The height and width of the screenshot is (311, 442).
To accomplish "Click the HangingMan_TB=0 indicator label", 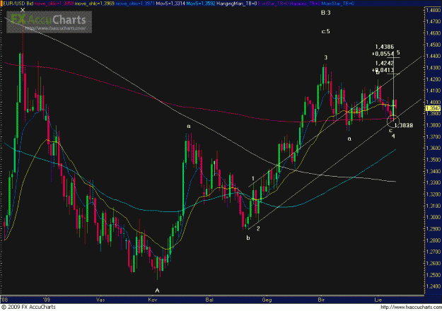I will (x=236, y=4).
